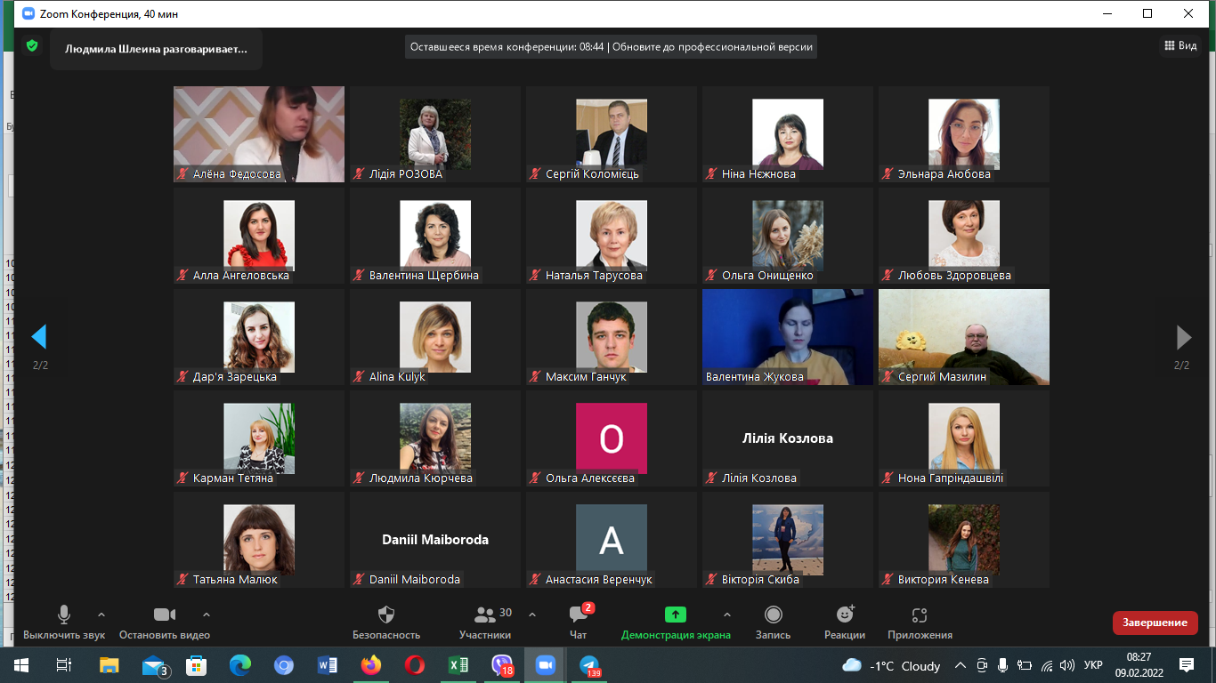Go to previous gallery page arrow
1216x683 pixels.
tap(39, 337)
